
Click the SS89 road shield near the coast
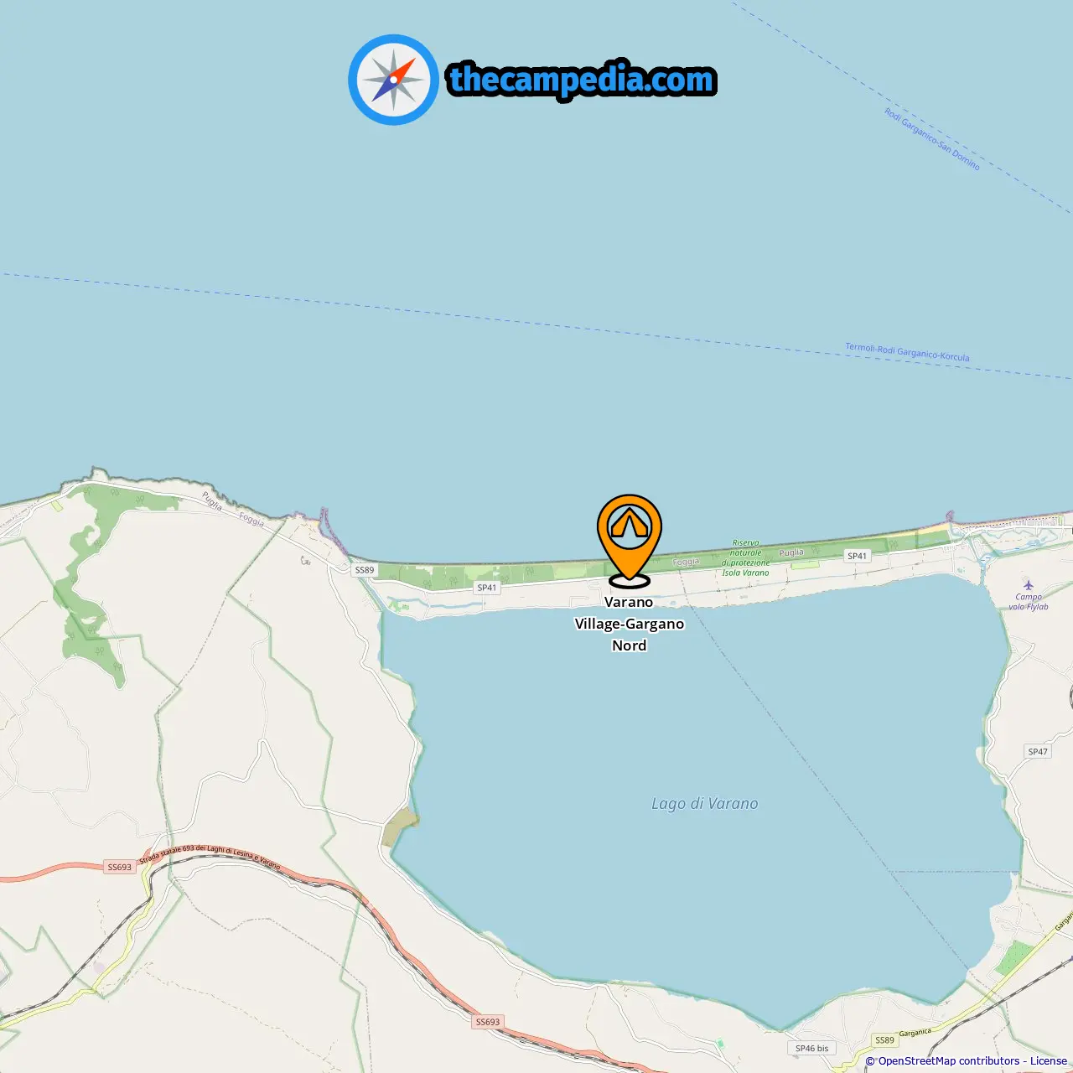point(365,570)
